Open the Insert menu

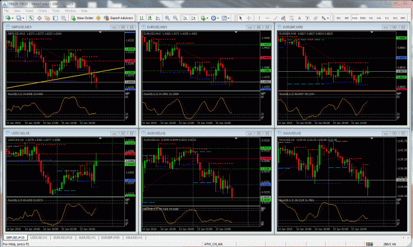pyautogui.click(x=29, y=11)
